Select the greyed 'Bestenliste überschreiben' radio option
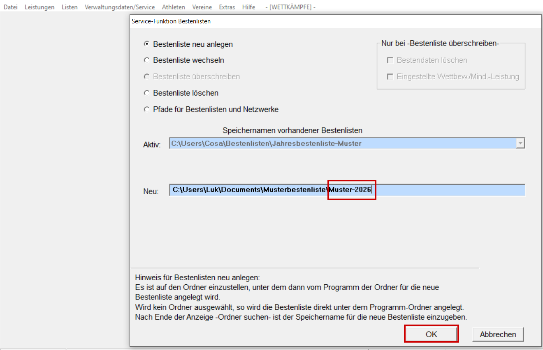Image resolution: width=543 pixels, height=350 pixels. coord(146,77)
